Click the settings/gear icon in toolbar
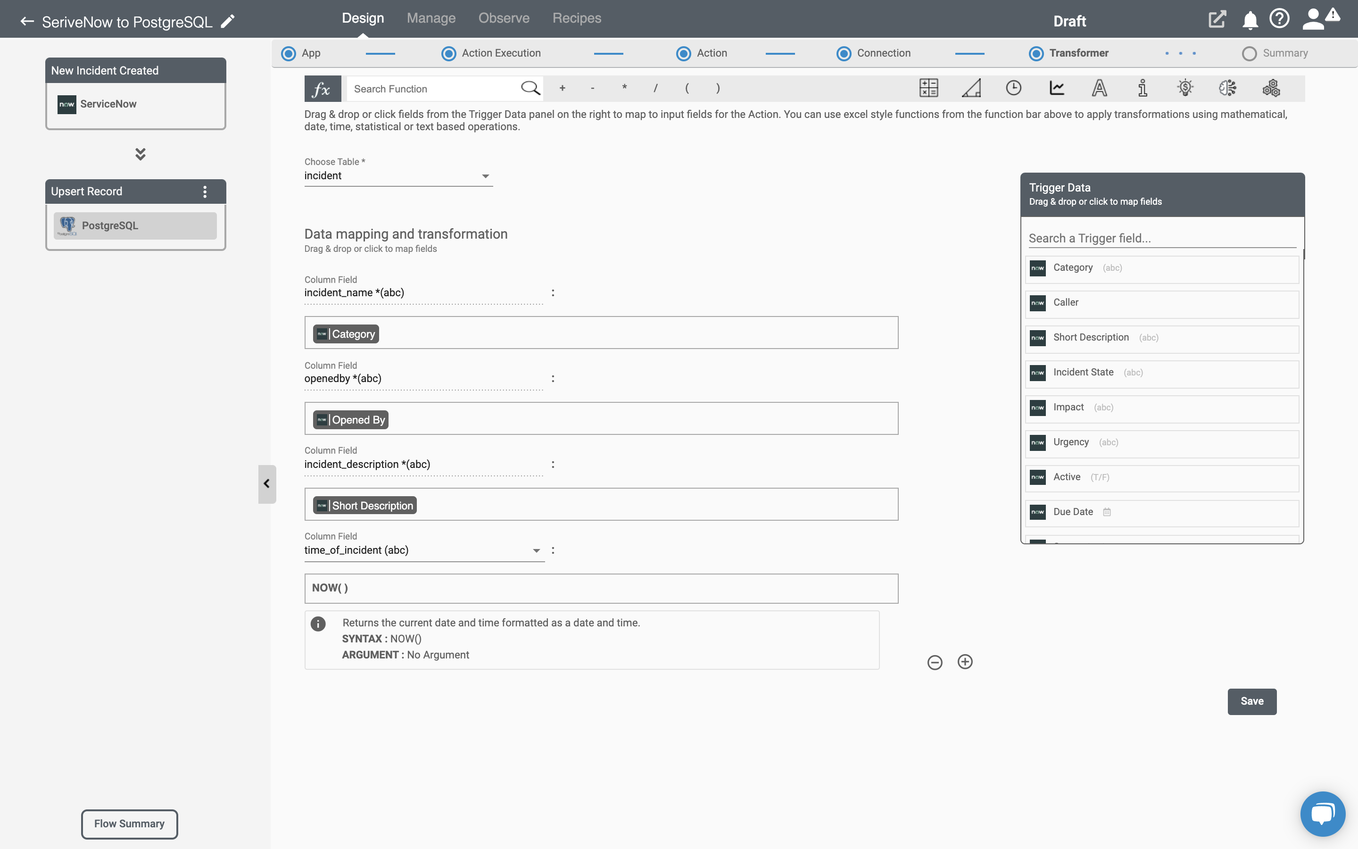This screenshot has width=1358, height=849. 1270,88
